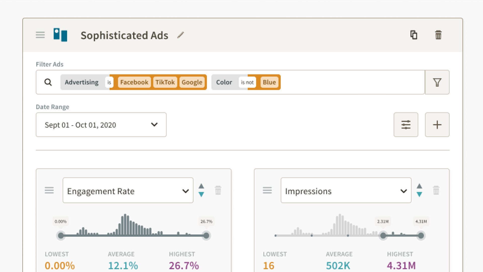Expand the Engagement Rate metric dropdown
This screenshot has height=272, width=483.
[x=128, y=190]
